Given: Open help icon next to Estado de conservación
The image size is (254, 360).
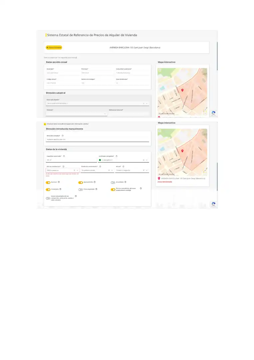Looking at the screenshot, I should pos(100,166).
